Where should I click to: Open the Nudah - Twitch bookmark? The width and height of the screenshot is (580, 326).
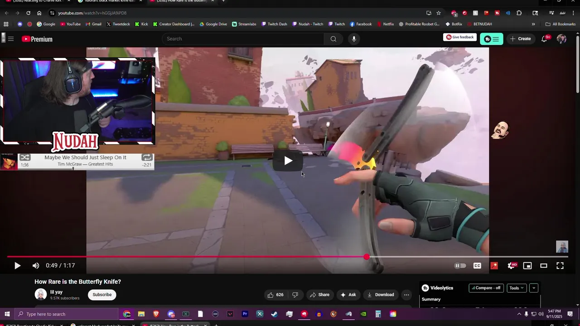pyautogui.click(x=308, y=24)
